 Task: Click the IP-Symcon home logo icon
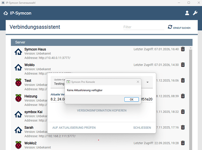5,13
